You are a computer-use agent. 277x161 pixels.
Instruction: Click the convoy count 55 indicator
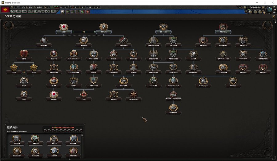[x=63, y=7]
